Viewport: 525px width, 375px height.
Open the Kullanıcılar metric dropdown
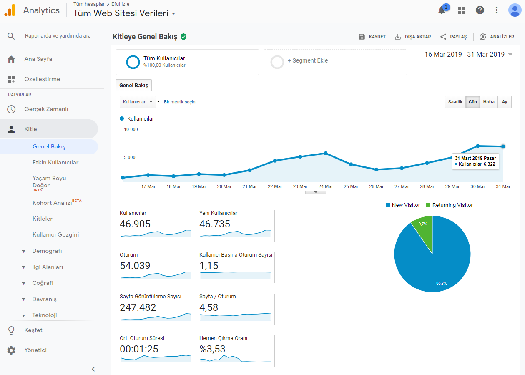[x=138, y=102]
